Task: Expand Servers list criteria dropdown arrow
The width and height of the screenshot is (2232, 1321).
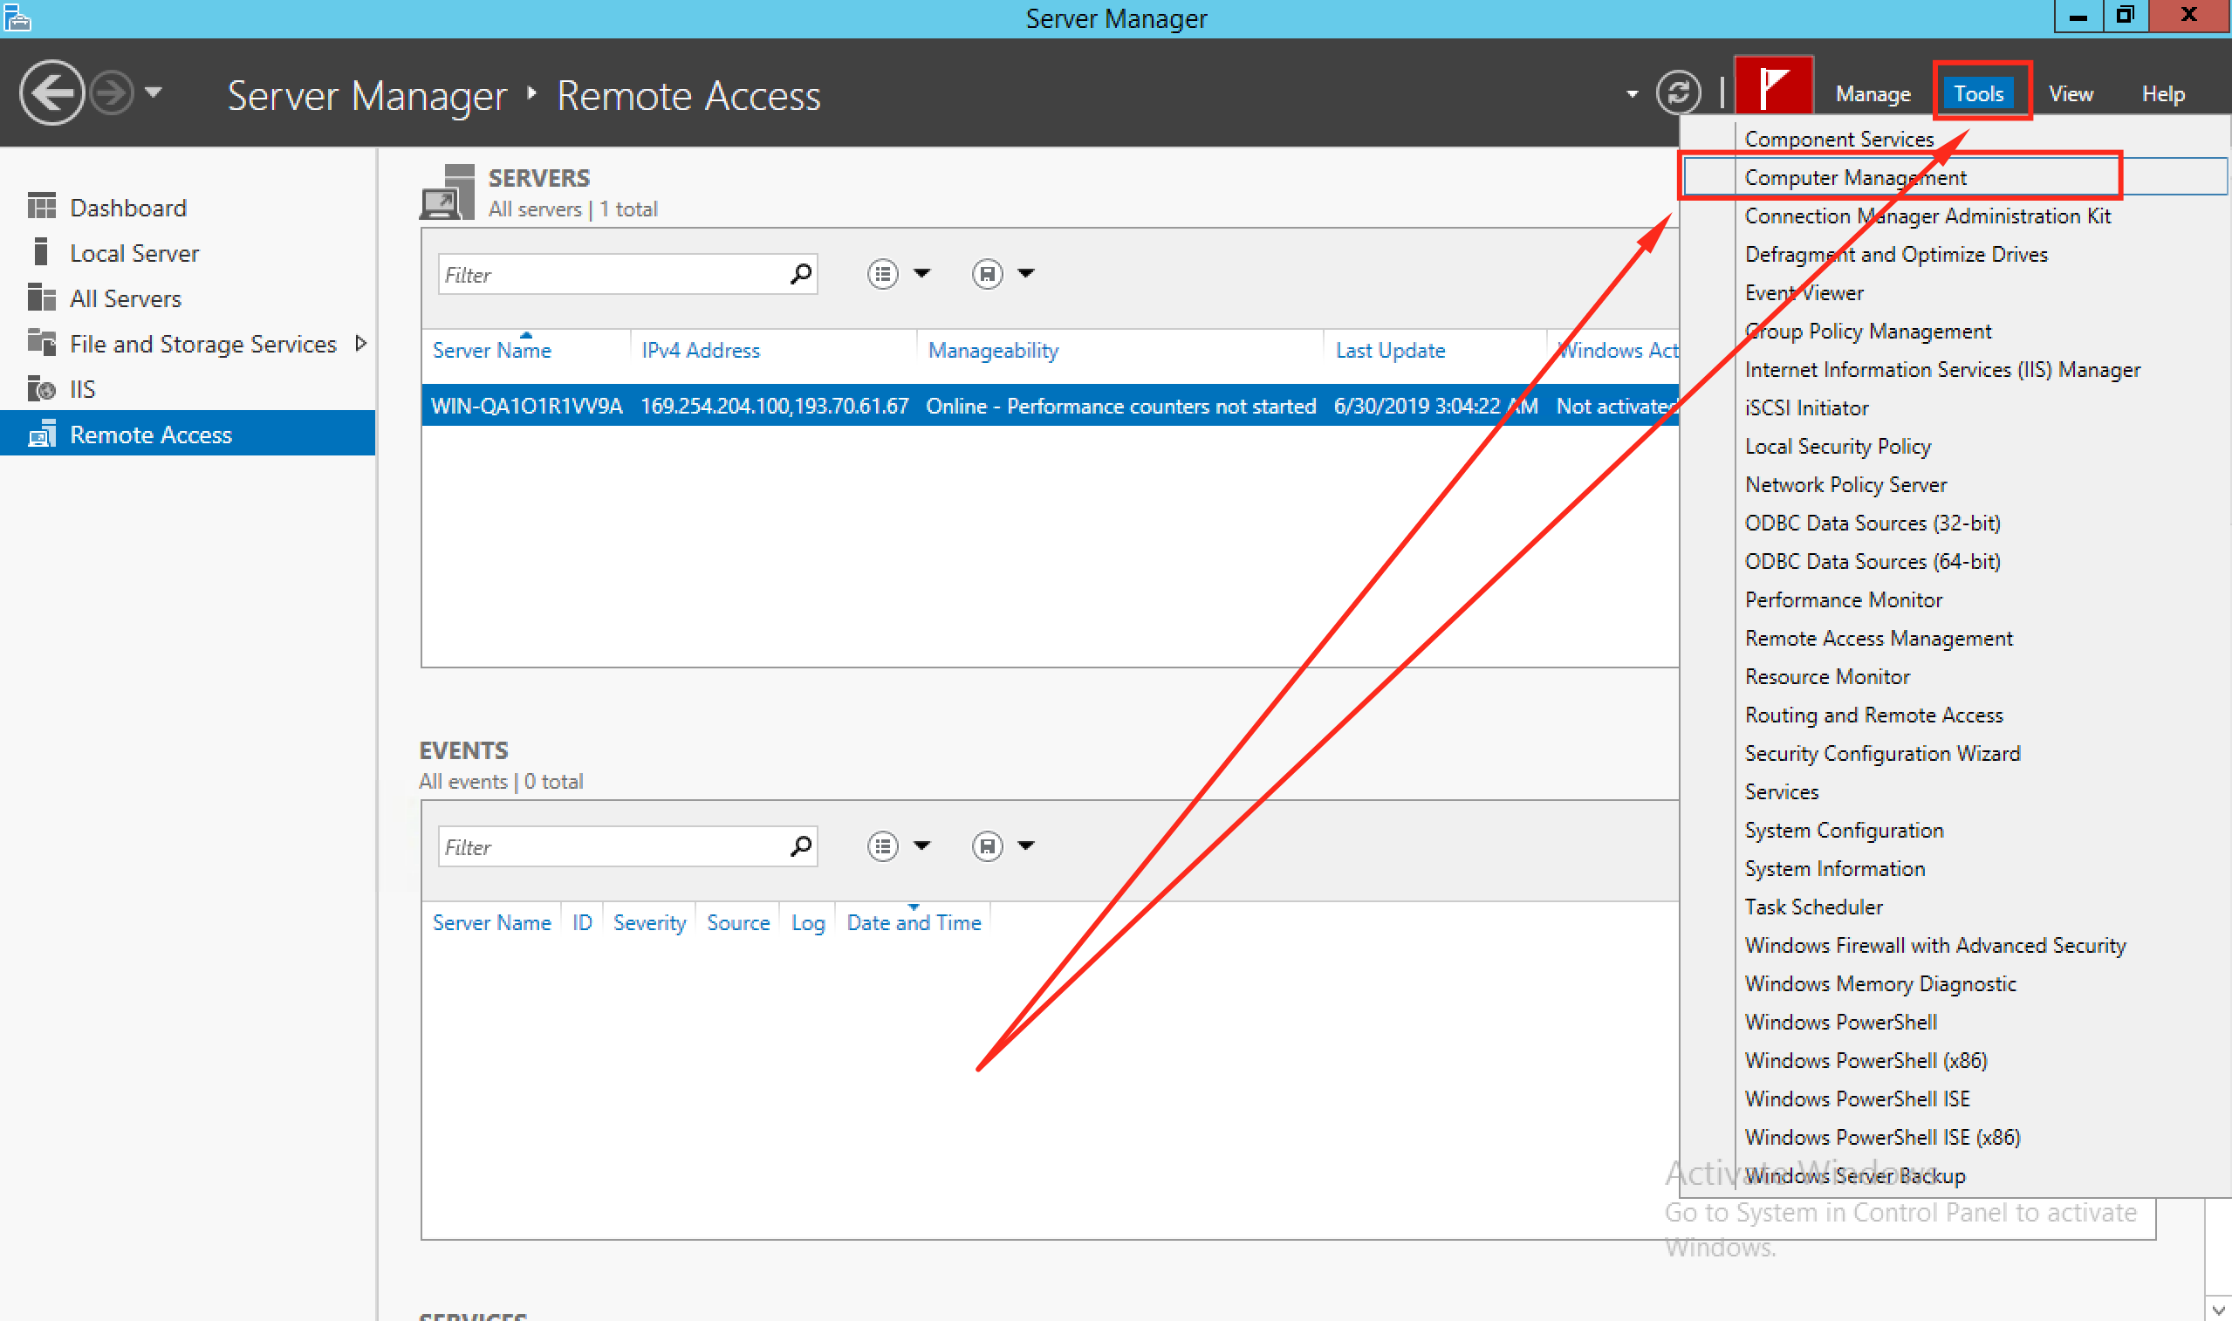Action: point(922,273)
